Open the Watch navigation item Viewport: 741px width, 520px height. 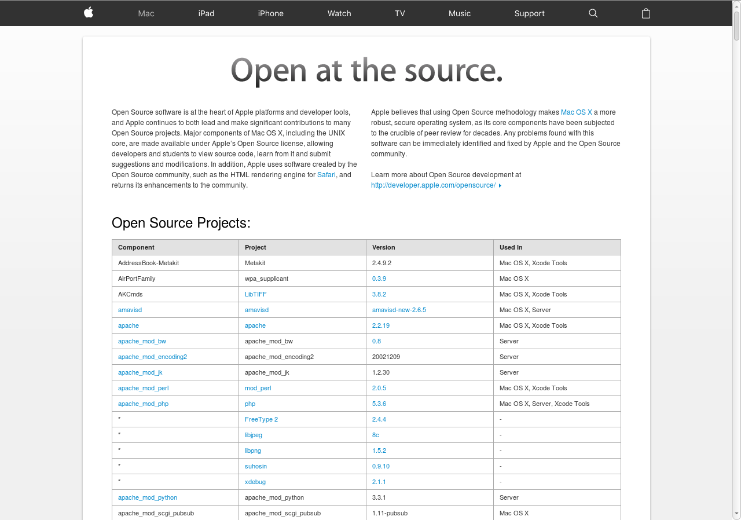click(339, 13)
